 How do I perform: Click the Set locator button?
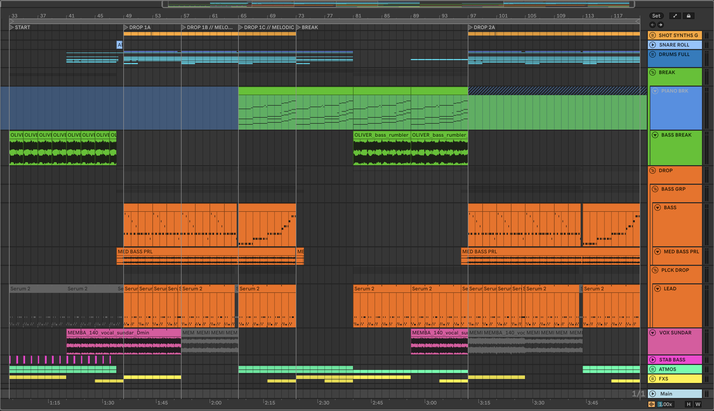click(x=656, y=16)
